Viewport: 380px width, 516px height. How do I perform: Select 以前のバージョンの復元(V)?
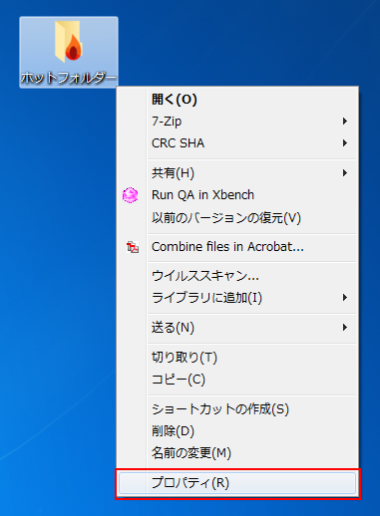tap(237, 218)
